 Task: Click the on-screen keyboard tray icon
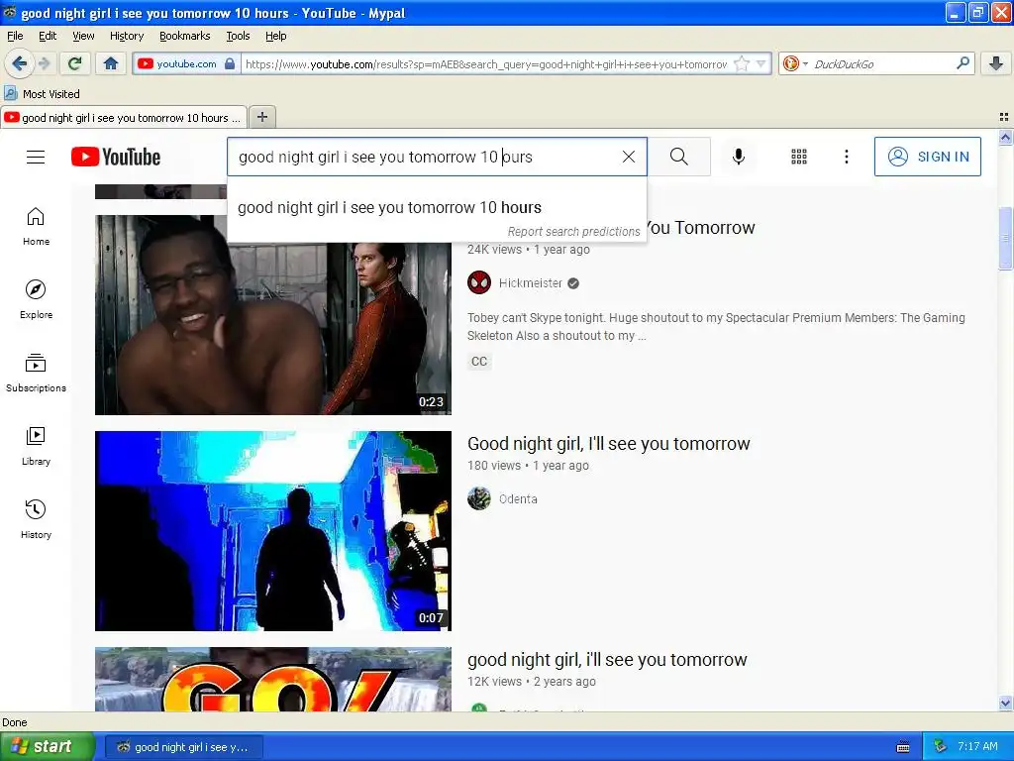click(903, 747)
